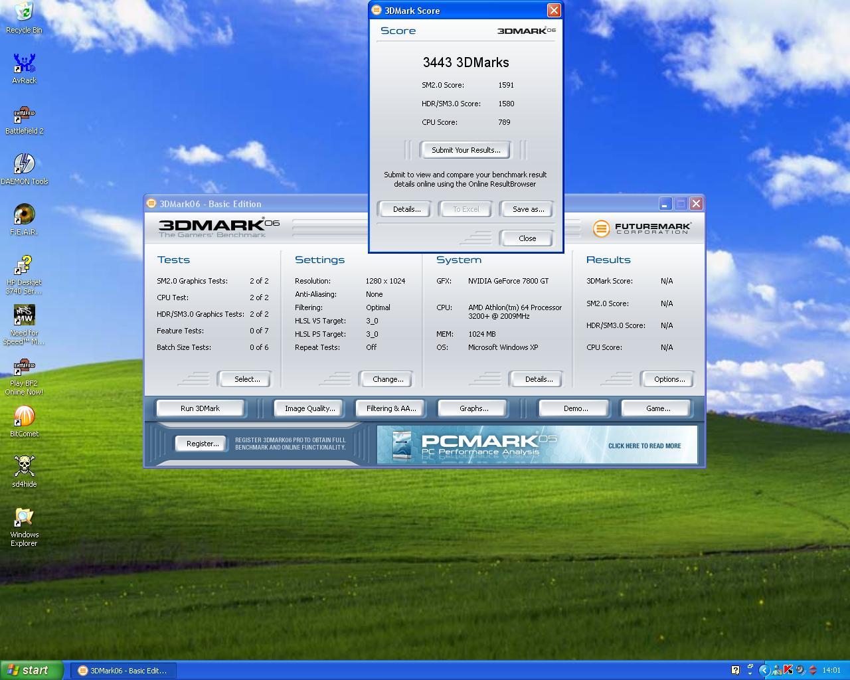The image size is (850, 680).
Task: Click the CPU Score value 789
Action: tap(504, 122)
